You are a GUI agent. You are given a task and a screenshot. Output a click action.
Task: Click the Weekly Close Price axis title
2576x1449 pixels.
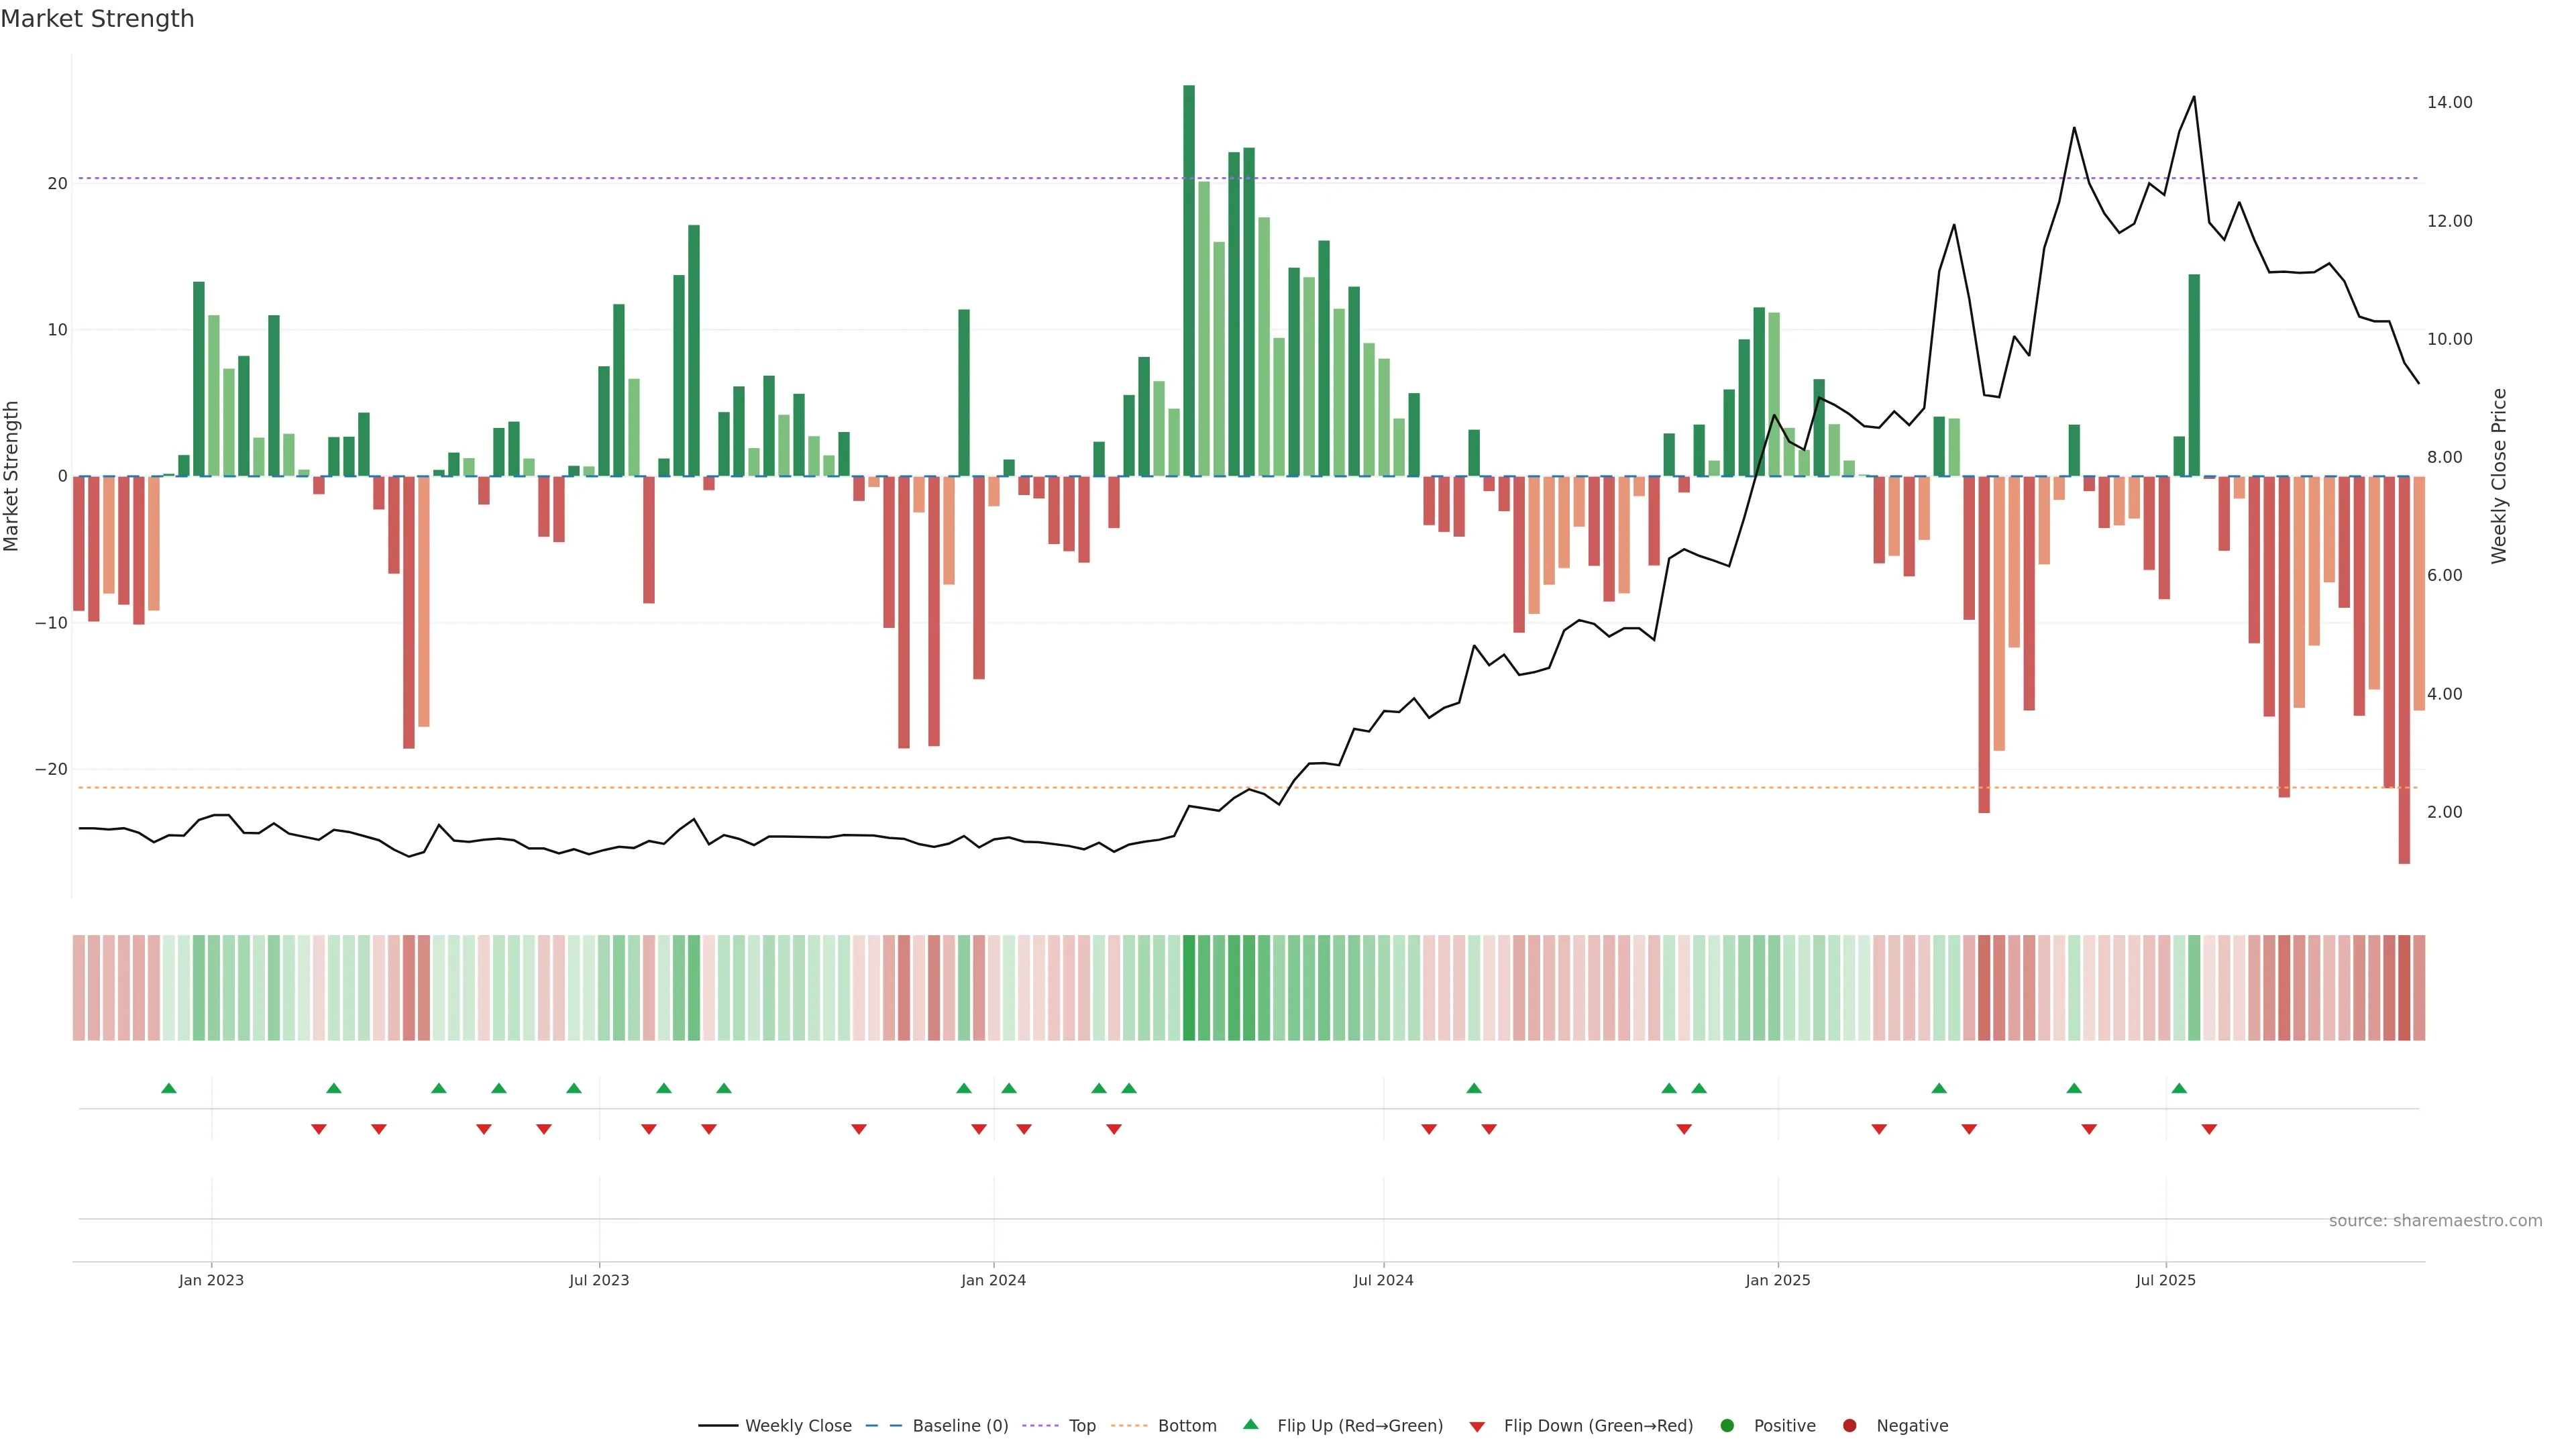(x=2499, y=476)
